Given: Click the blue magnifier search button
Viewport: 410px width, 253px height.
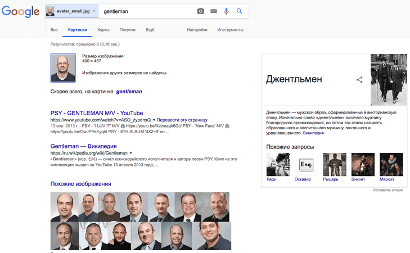Looking at the screenshot, I should pyautogui.click(x=239, y=11).
